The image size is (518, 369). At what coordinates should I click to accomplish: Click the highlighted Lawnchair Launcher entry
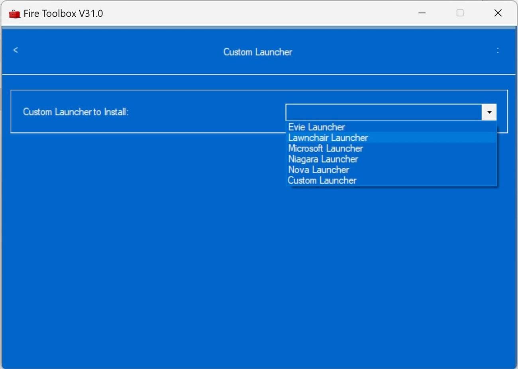[328, 137]
